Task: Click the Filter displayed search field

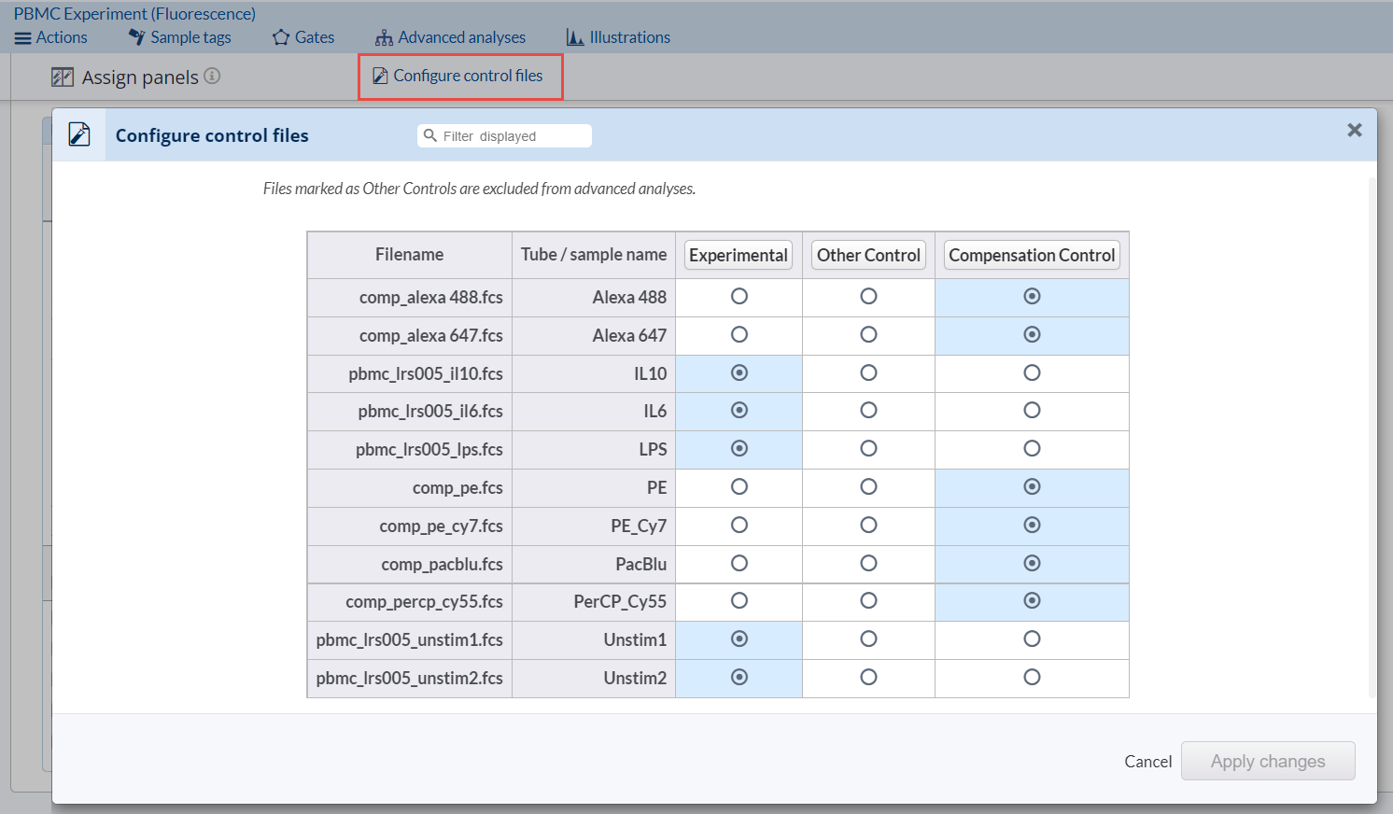Action: [x=514, y=136]
